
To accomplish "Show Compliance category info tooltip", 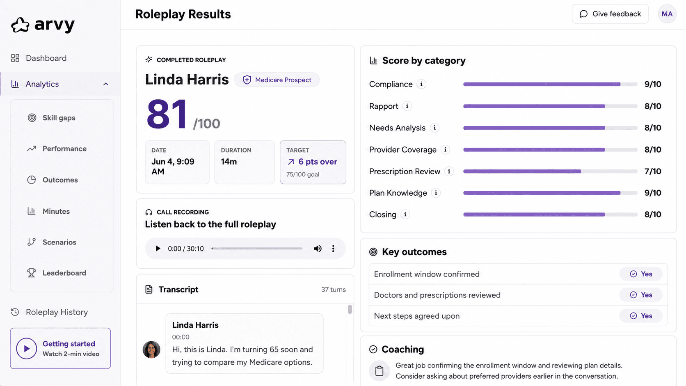I will coord(421,84).
